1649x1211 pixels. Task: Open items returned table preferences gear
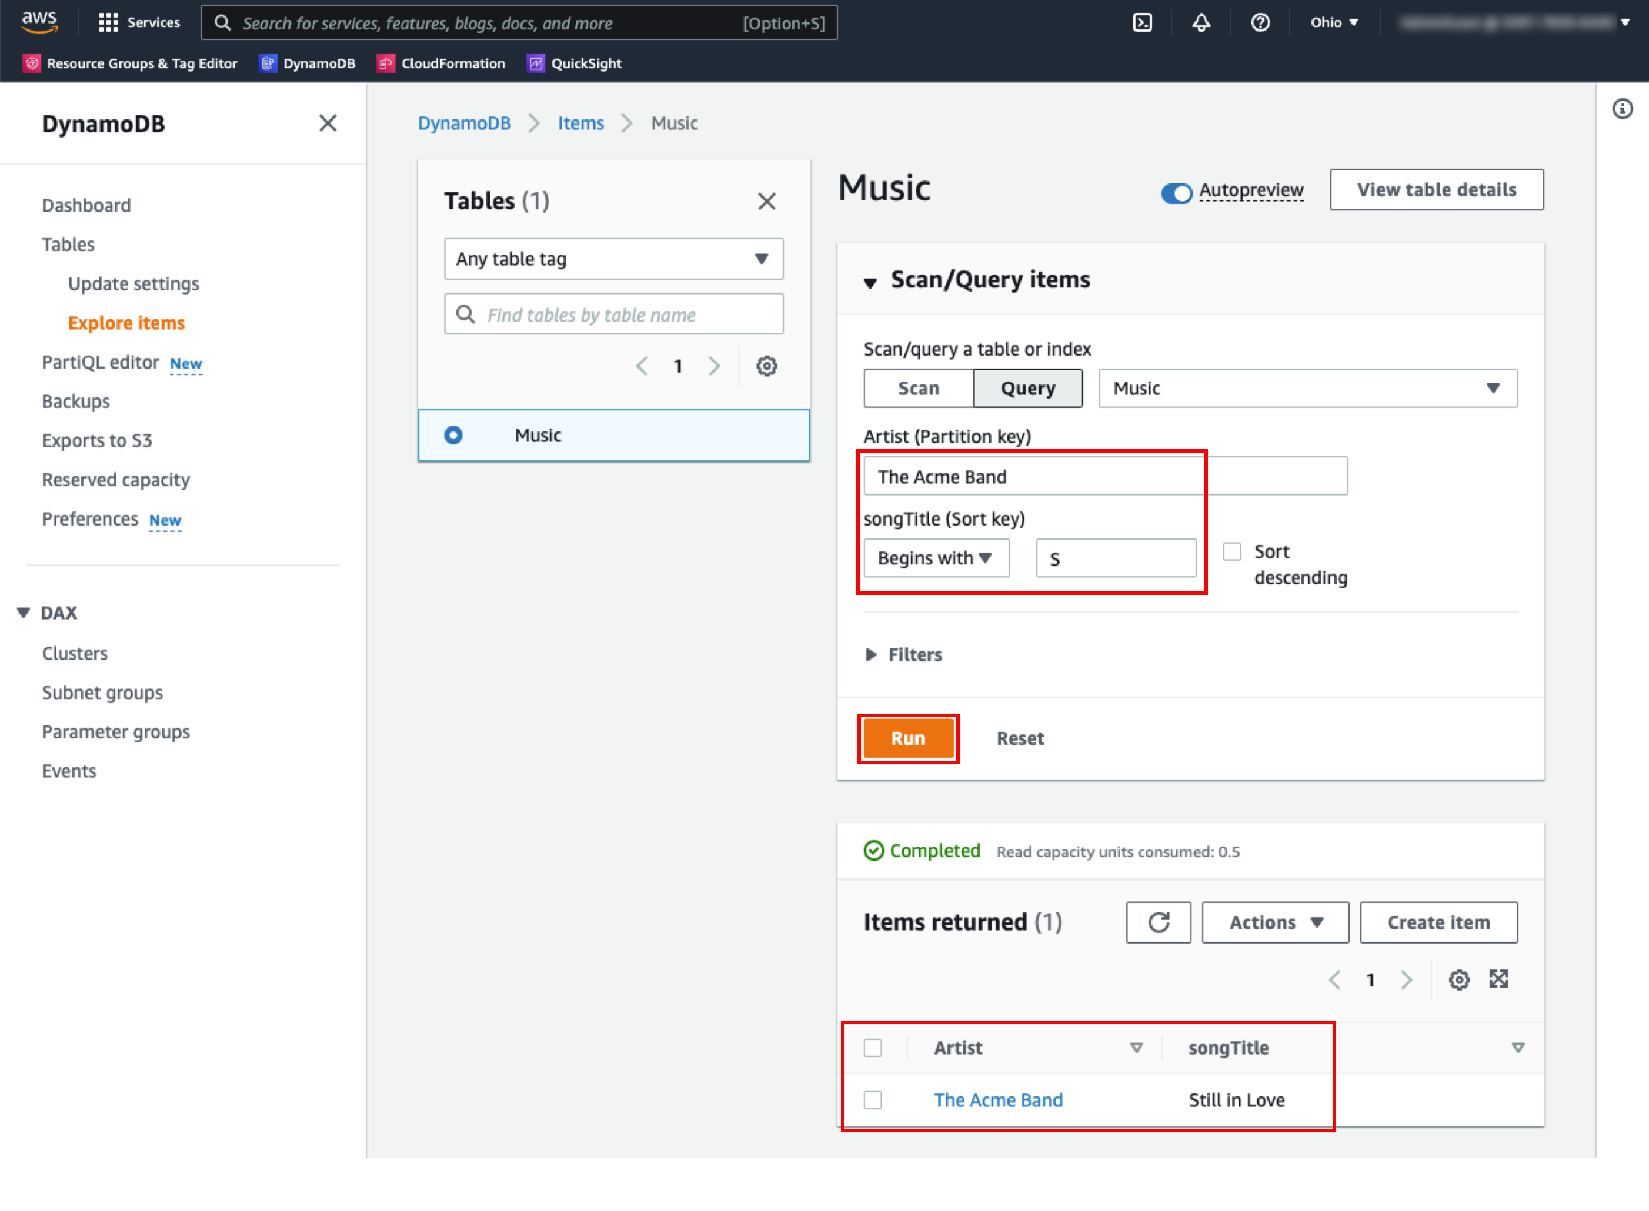click(x=1459, y=980)
